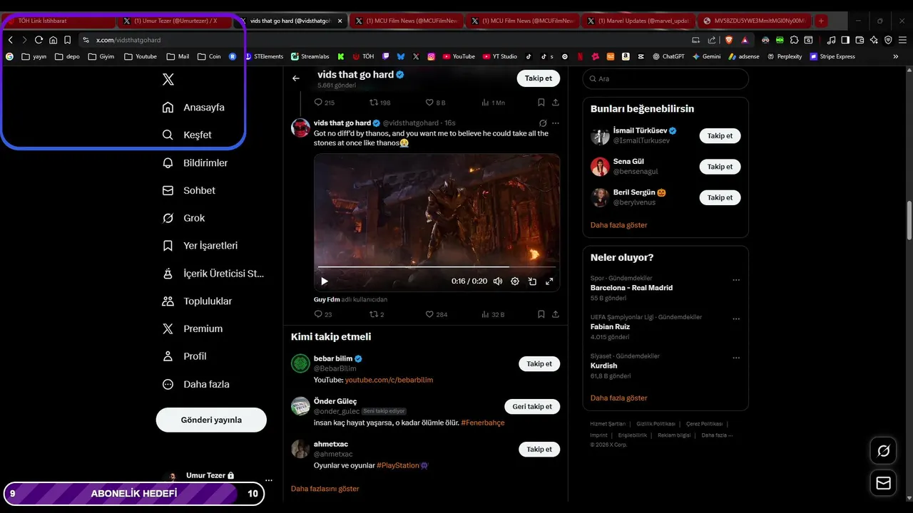This screenshot has width=913, height=513.
Task: Open Anasayfa in the left sidebar
Action: [x=193, y=108]
